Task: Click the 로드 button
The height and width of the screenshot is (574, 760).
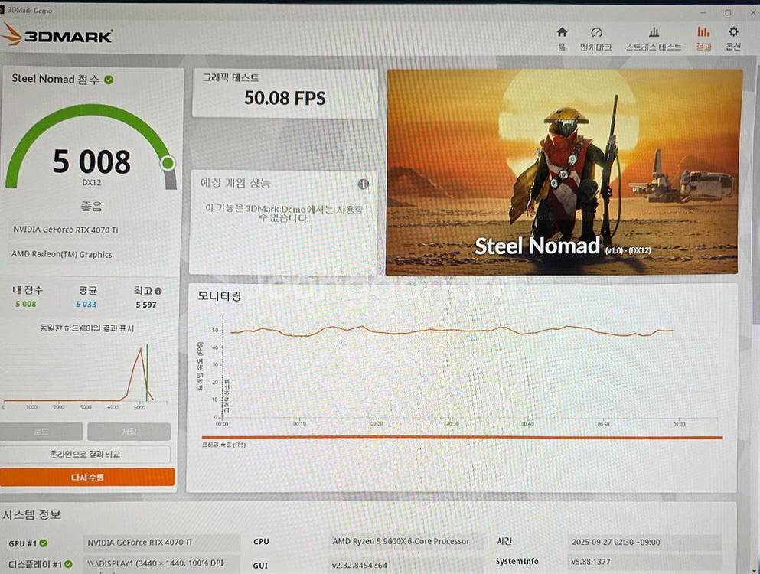Action: pos(41,432)
